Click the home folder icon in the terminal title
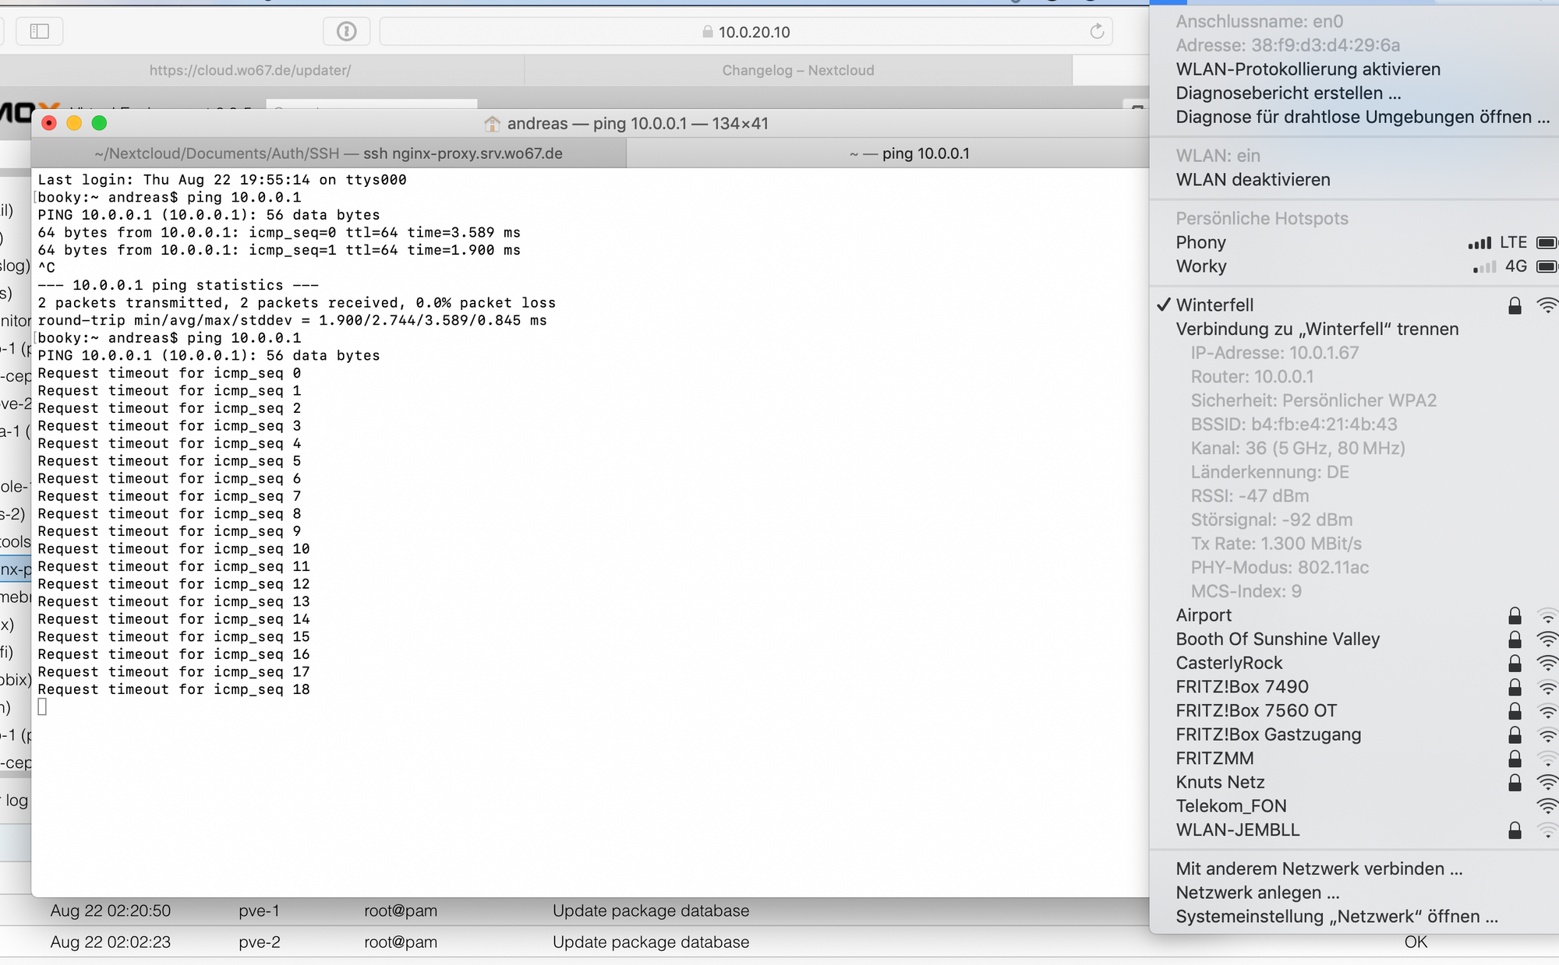The image size is (1559, 965). [492, 124]
